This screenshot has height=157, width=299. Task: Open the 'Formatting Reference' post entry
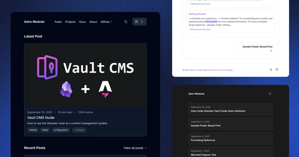(203, 140)
